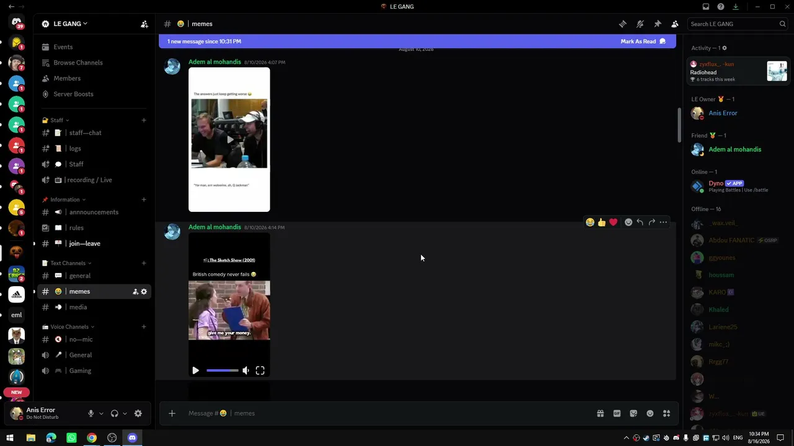Viewport: 794px width, 446px height.
Task: Open Google Chrome from the taskbar
Action: pyautogui.click(x=92, y=438)
